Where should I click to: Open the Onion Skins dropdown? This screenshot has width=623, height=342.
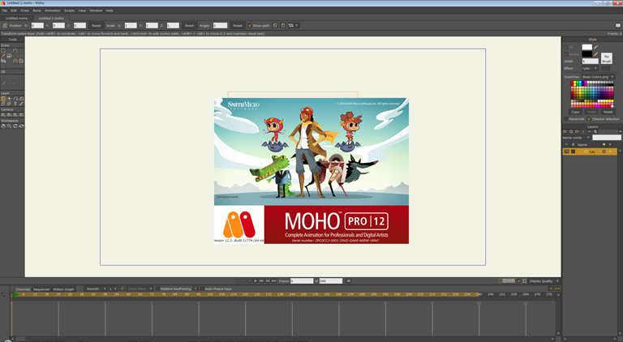pos(140,289)
